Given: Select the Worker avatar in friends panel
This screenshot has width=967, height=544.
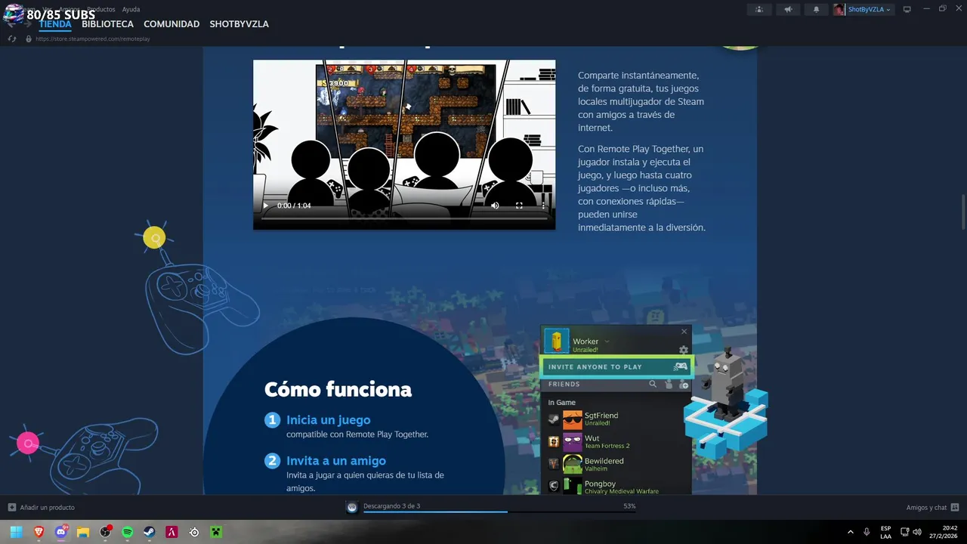Looking at the screenshot, I should [557, 342].
